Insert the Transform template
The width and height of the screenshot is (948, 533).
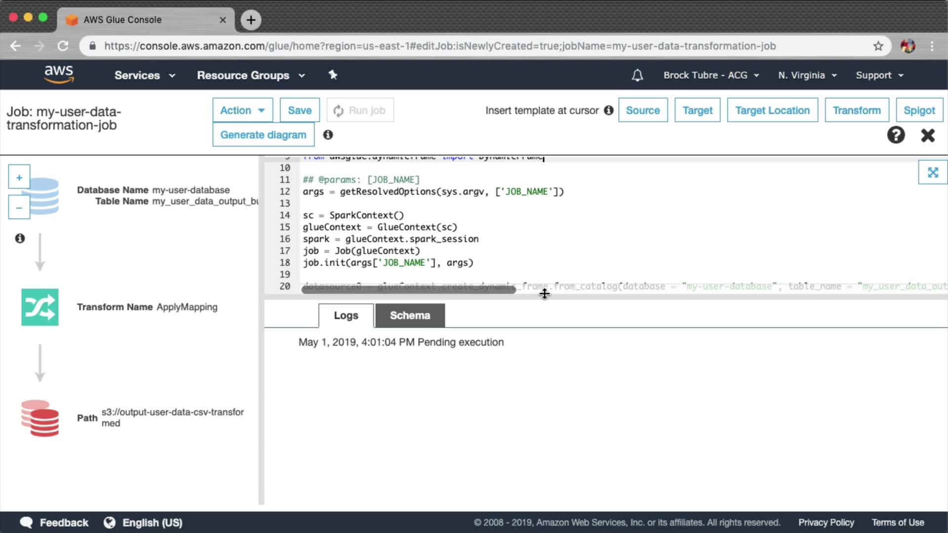856,110
